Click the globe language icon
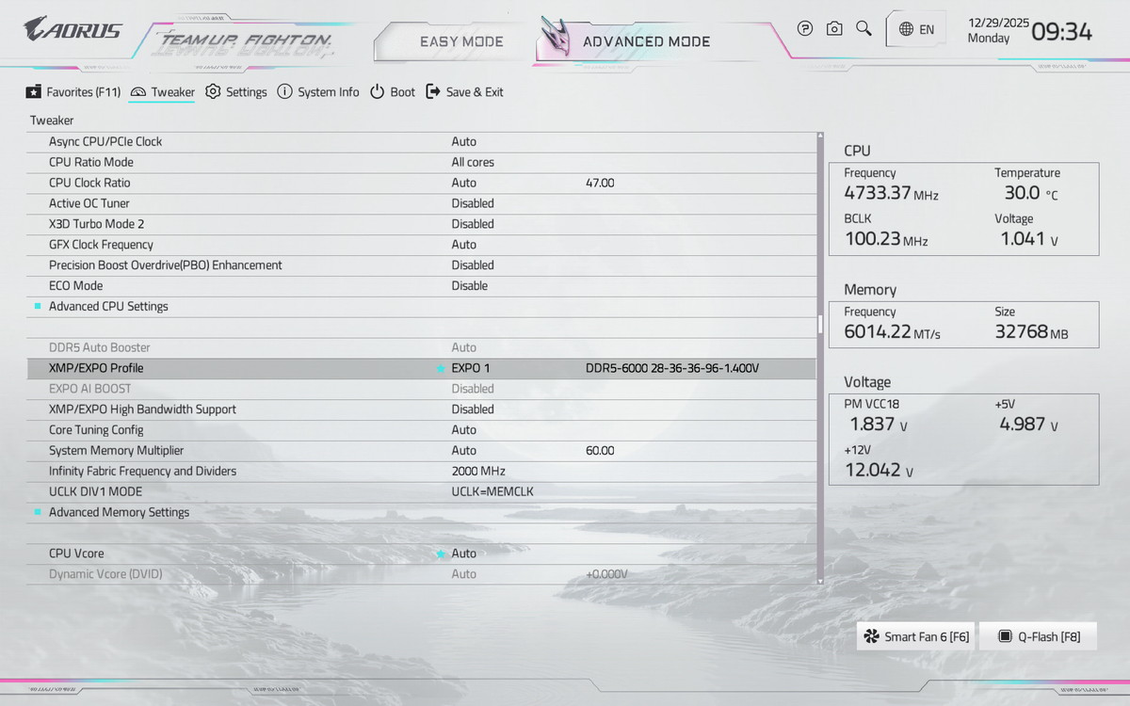1130x706 pixels. 906,29
